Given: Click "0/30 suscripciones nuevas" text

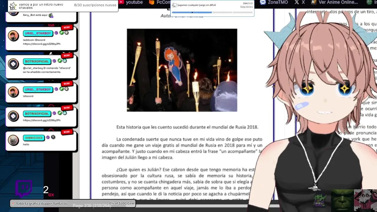Looking at the screenshot, I should click(95, 5).
